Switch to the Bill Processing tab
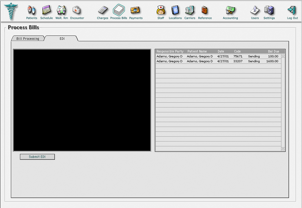 coord(28,39)
